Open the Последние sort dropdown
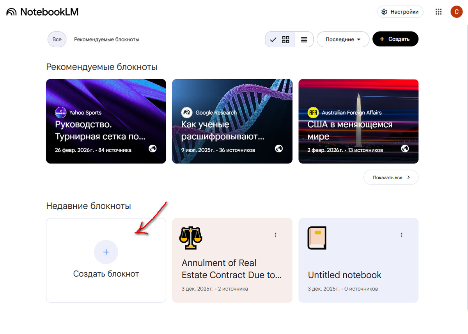Image resolution: width=468 pixels, height=334 pixels. click(x=343, y=39)
